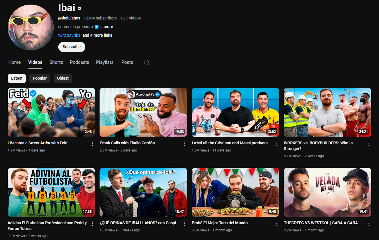Screen dimensions: 379x240
Task: Click the blue play icon in channel description
Action: [x=97, y=27]
